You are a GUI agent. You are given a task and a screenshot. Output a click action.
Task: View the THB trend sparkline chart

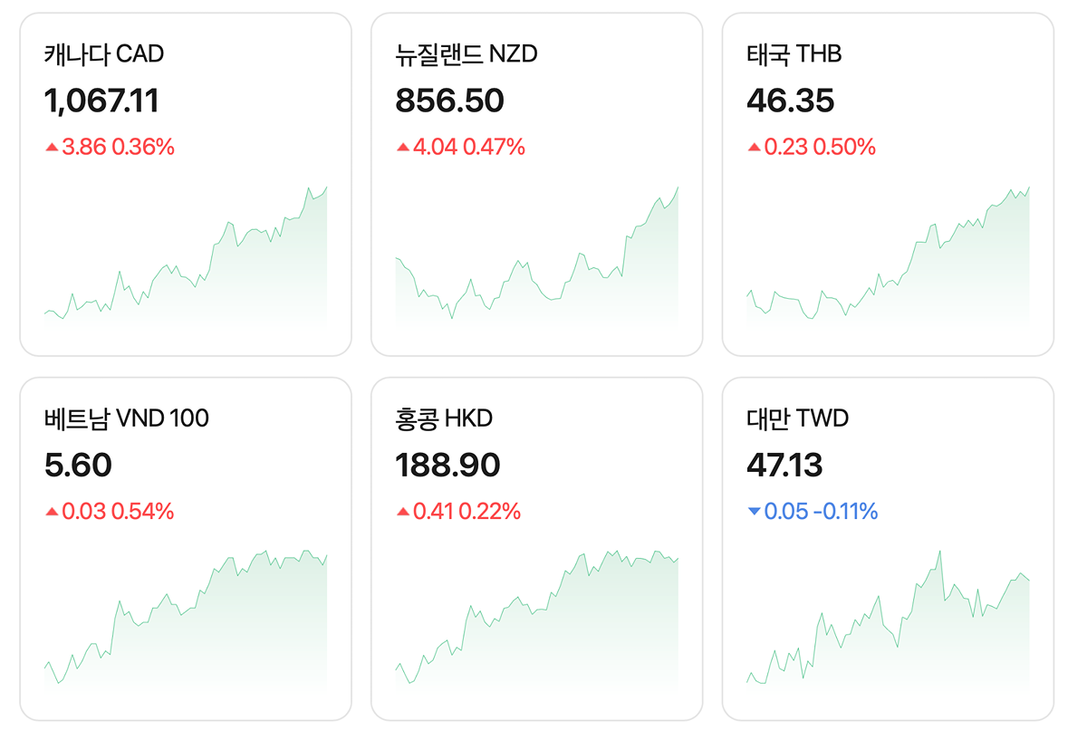click(x=888, y=263)
